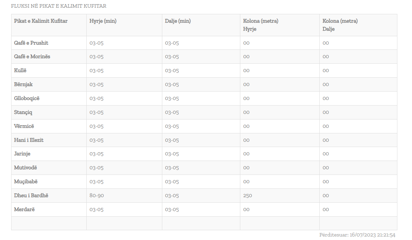Screen dimensions: 412x240
Task: Select the Bërnjak border crossing cell
Action: pyautogui.click(x=23, y=84)
